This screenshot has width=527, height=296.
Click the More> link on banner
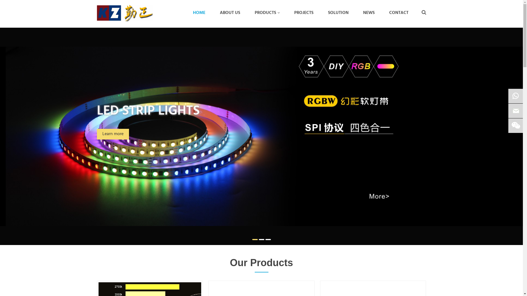379,196
